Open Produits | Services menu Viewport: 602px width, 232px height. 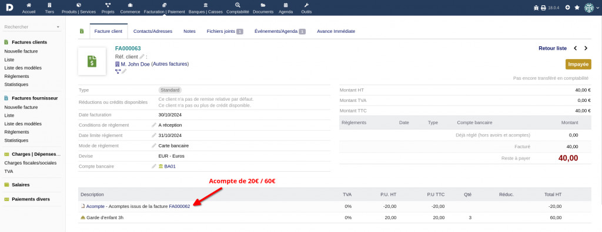pyautogui.click(x=78, y=8)
